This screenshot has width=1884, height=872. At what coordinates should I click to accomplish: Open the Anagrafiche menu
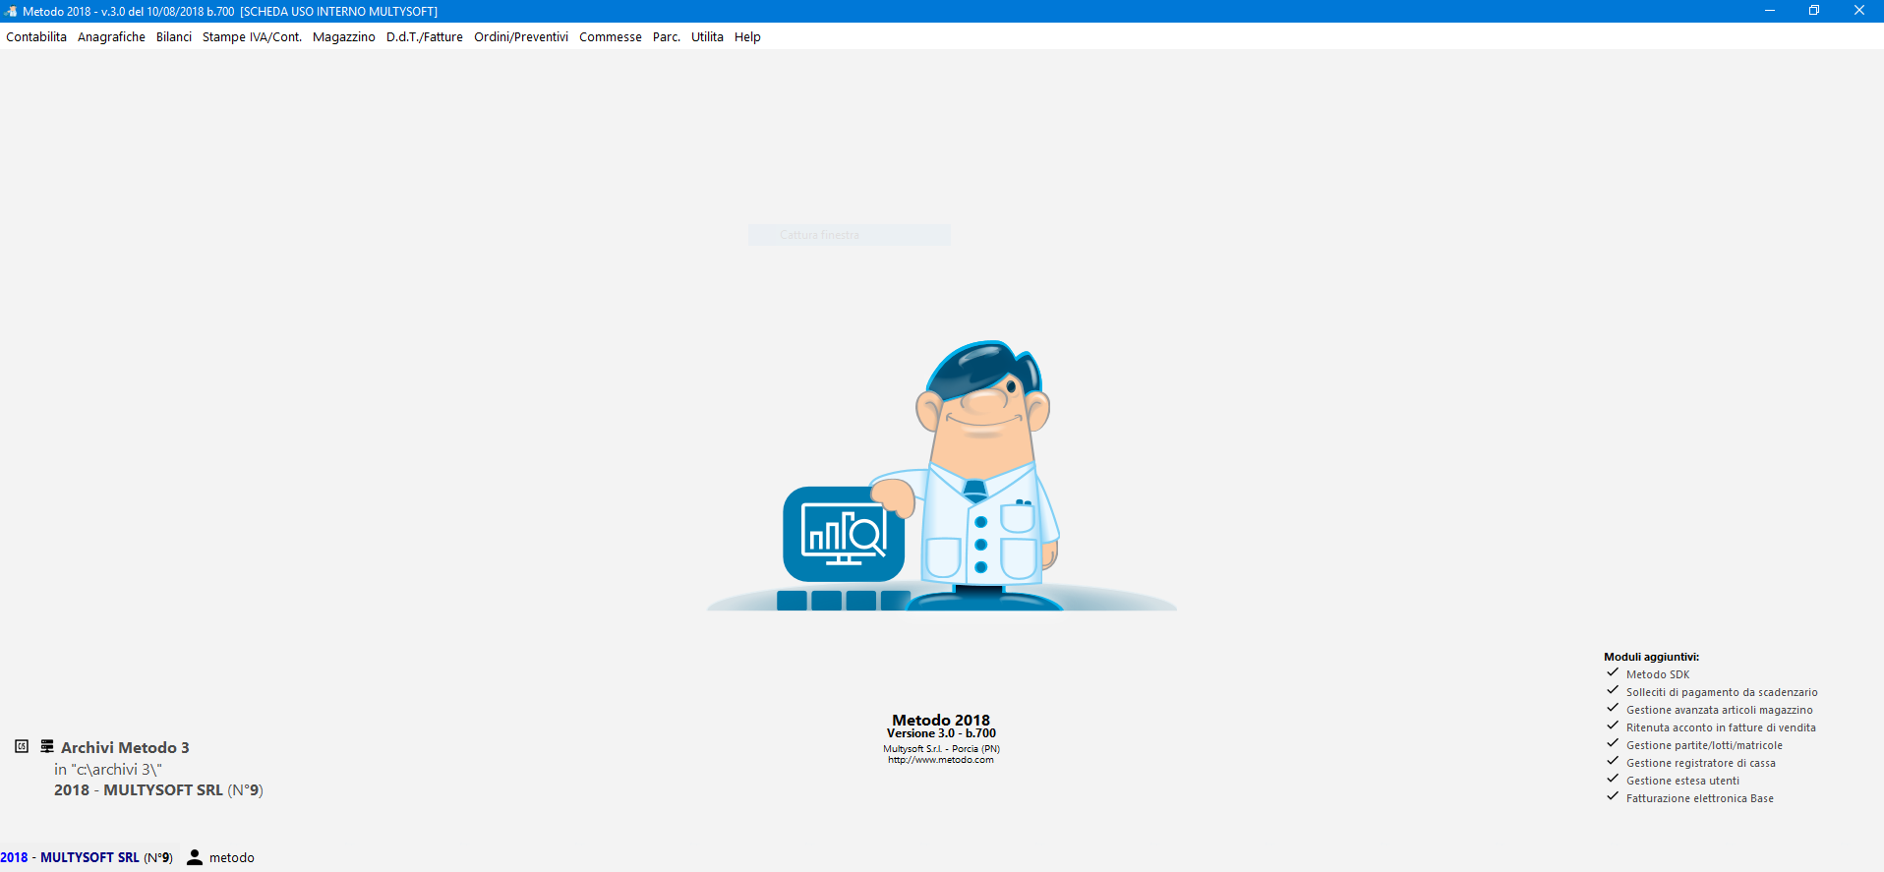111,36
